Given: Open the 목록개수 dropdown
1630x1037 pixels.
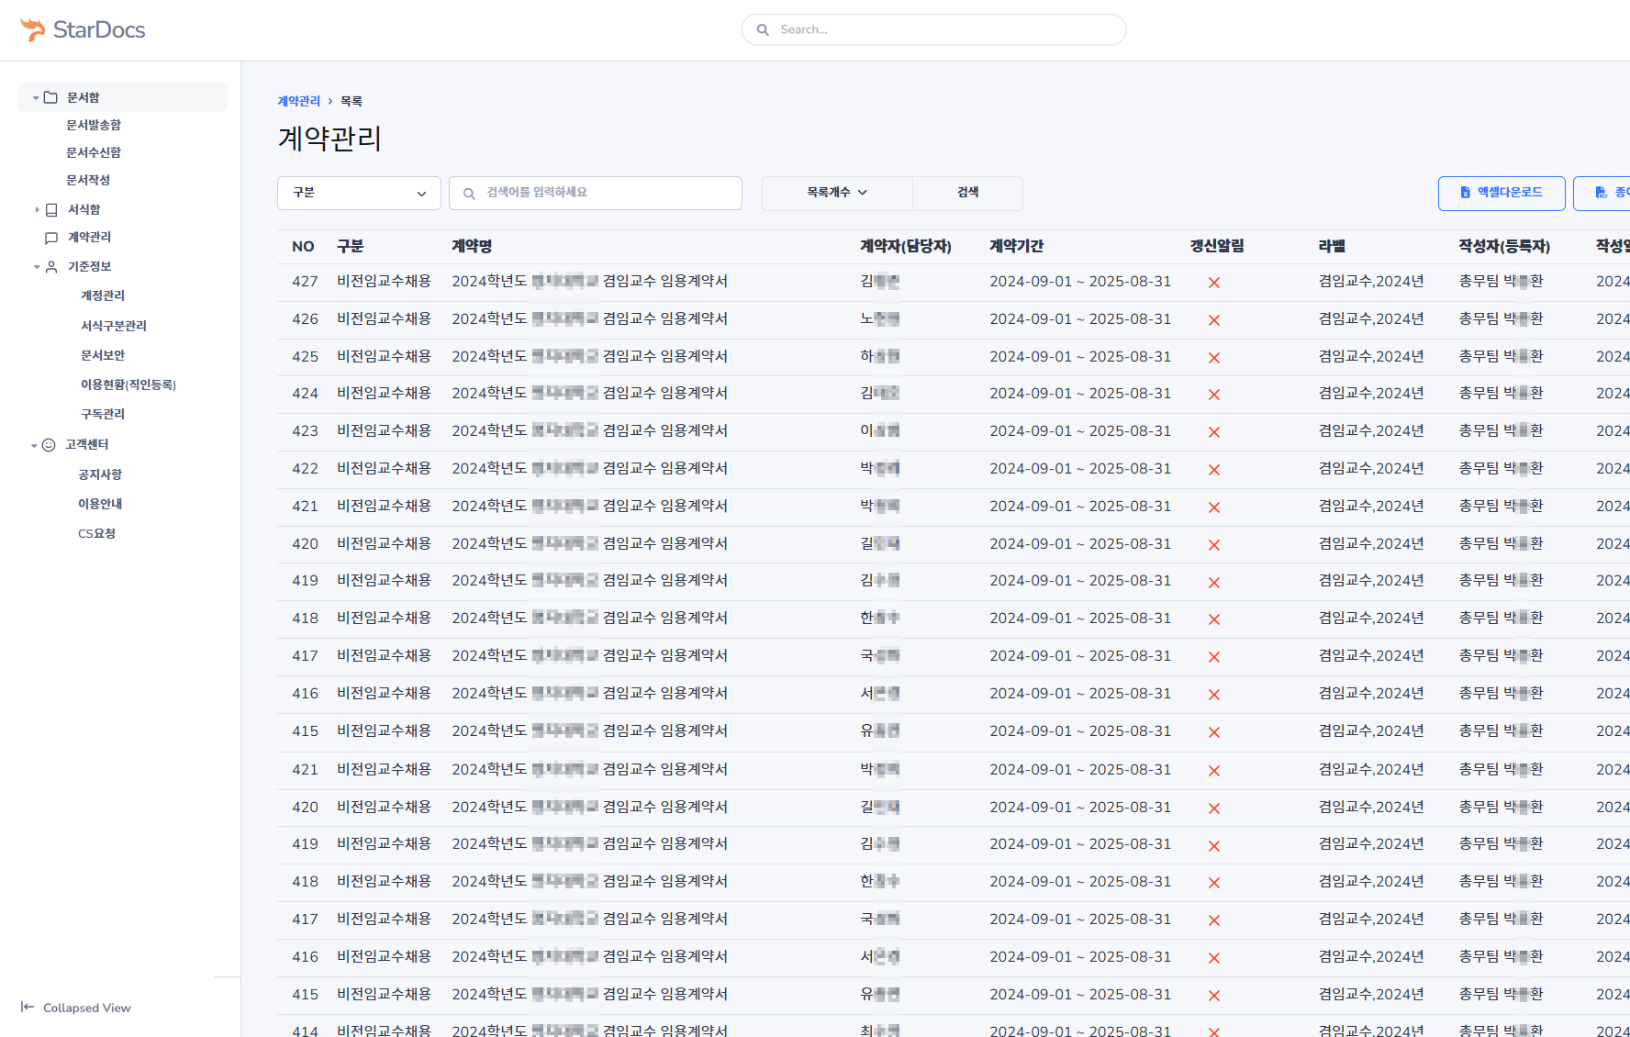Looking at the screenshot, I should point(837,193).
